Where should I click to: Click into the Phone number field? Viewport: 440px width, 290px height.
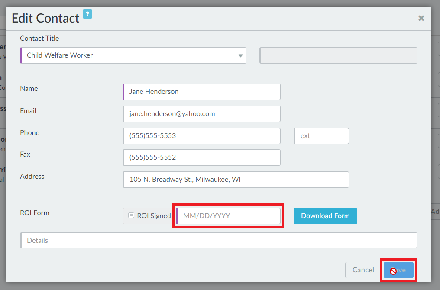pyautogui.click(x=202, y=136)
